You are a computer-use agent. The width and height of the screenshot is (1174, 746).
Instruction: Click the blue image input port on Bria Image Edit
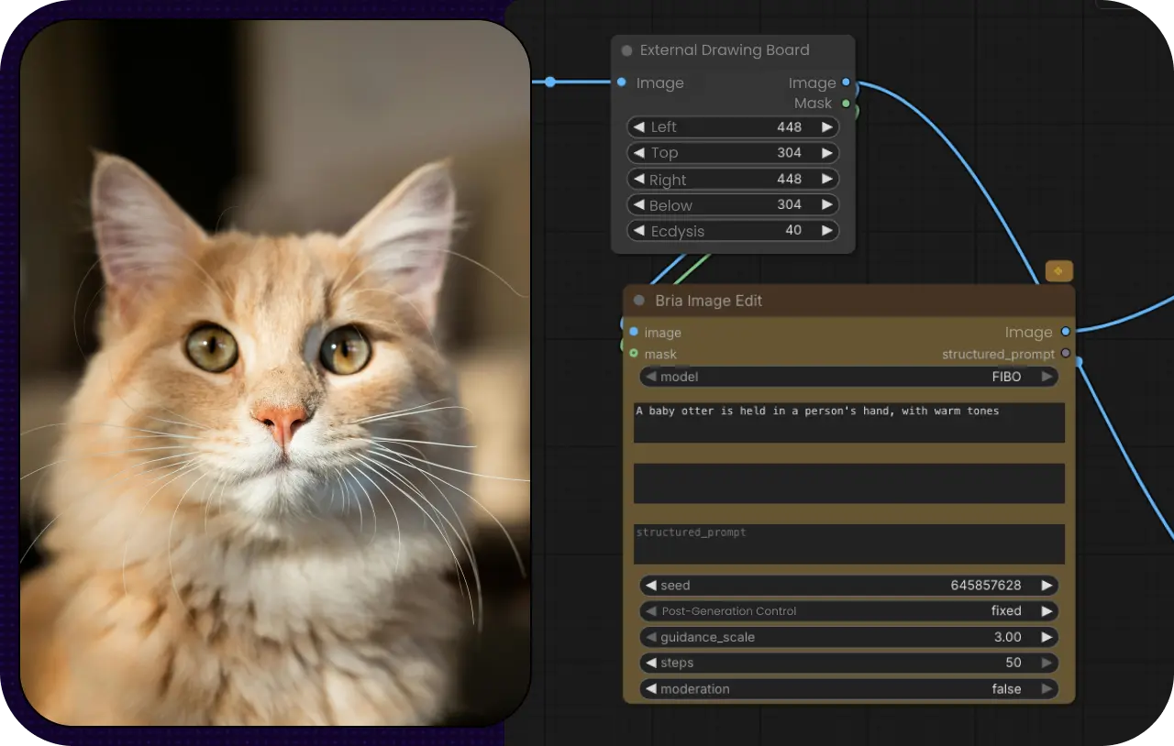click(x=634, y=332)
